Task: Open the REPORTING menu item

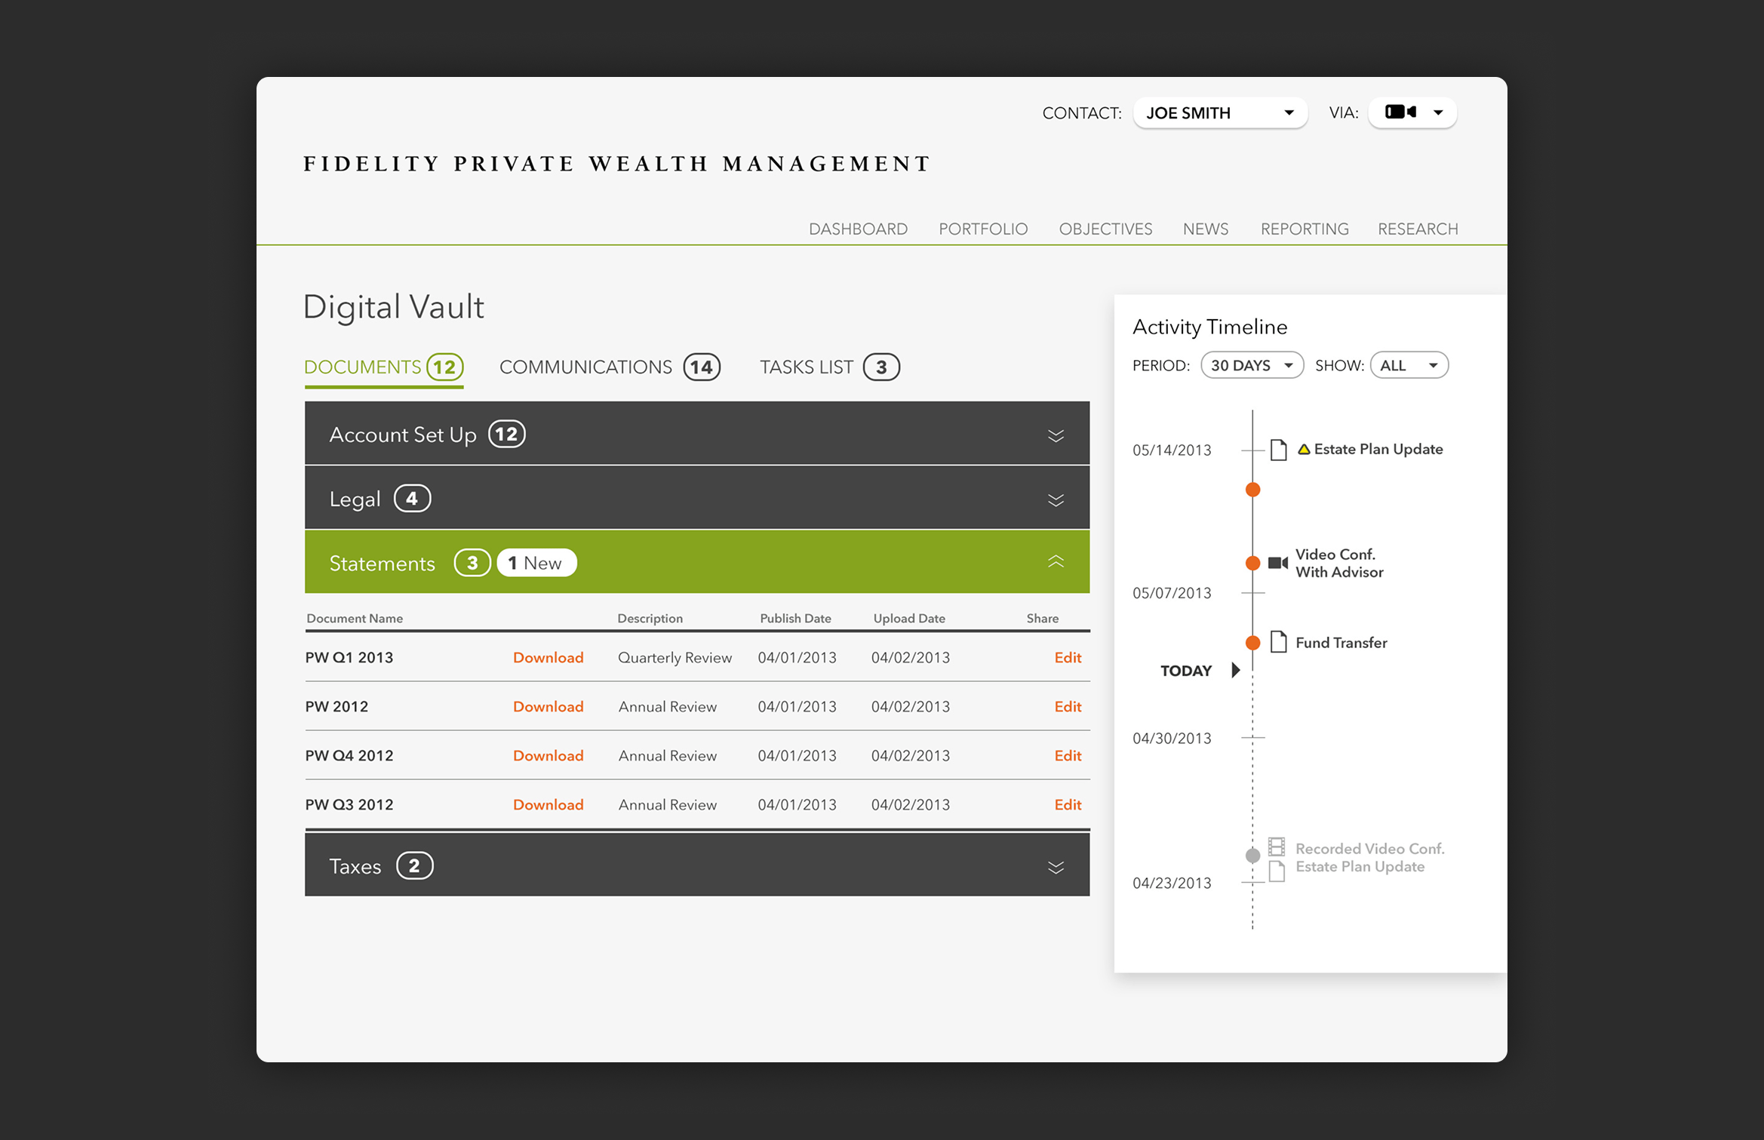Action: (1304, 229)
